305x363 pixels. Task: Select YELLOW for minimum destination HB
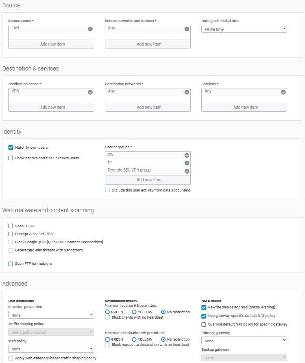[x=135, y=339]
